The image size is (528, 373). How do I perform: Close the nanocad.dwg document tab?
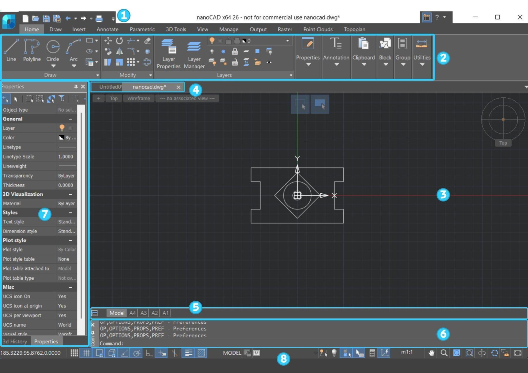point(179,87)
